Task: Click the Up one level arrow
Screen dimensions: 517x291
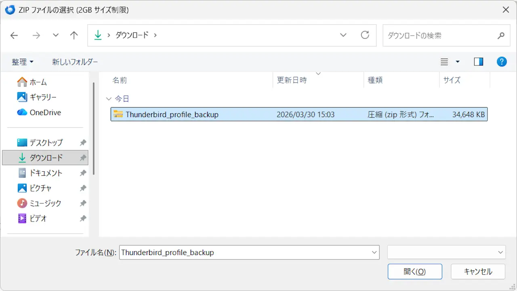Action: [x=74, y=36]
